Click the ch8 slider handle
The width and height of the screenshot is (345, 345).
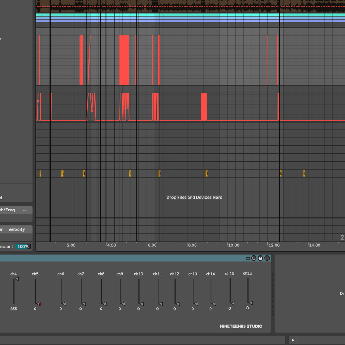104,304
